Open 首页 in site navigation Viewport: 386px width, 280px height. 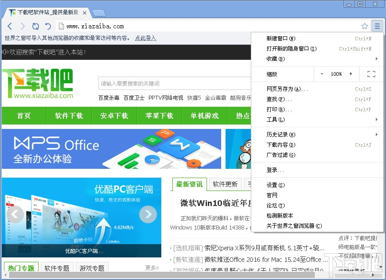coord(24,116)
